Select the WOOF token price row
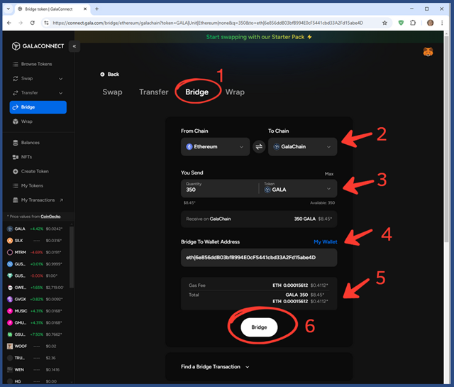The height and width of the screenshot is (387, 454). [35, 346]
